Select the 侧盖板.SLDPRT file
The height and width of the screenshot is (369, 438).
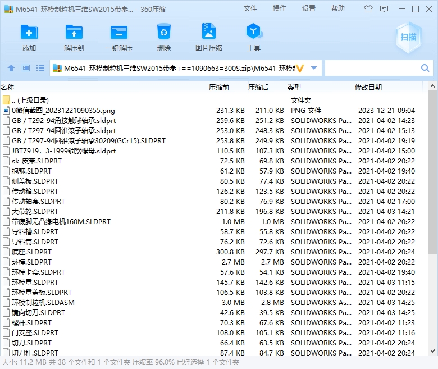[214, 181]
